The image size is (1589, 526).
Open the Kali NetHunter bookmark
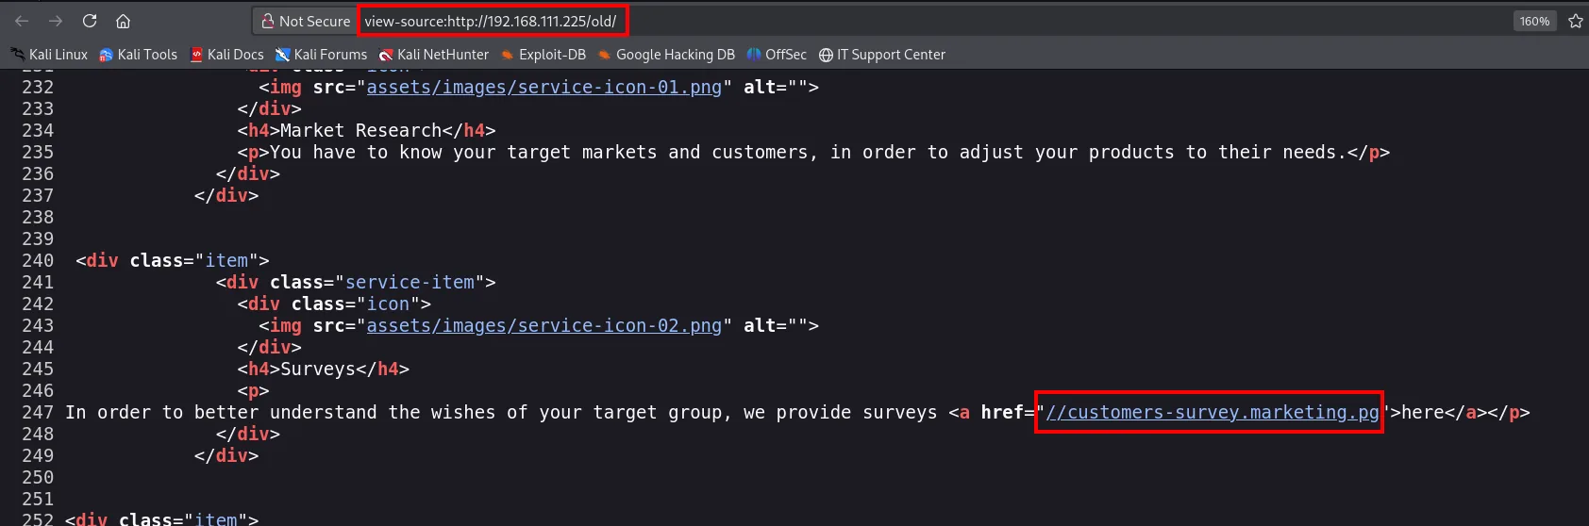click(434, 55)
